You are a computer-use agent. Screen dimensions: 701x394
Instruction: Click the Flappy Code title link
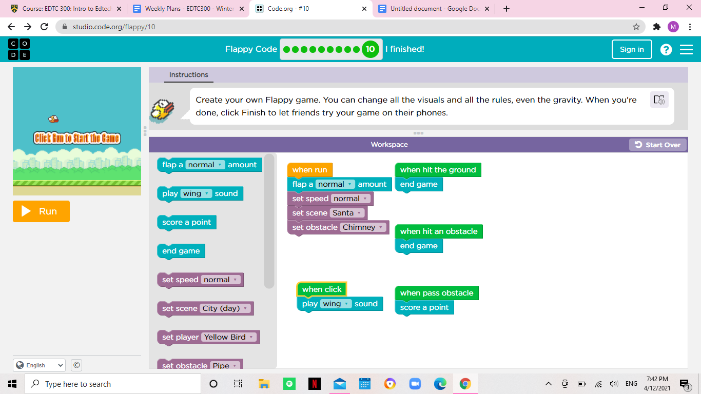click(x=251, y=49)
